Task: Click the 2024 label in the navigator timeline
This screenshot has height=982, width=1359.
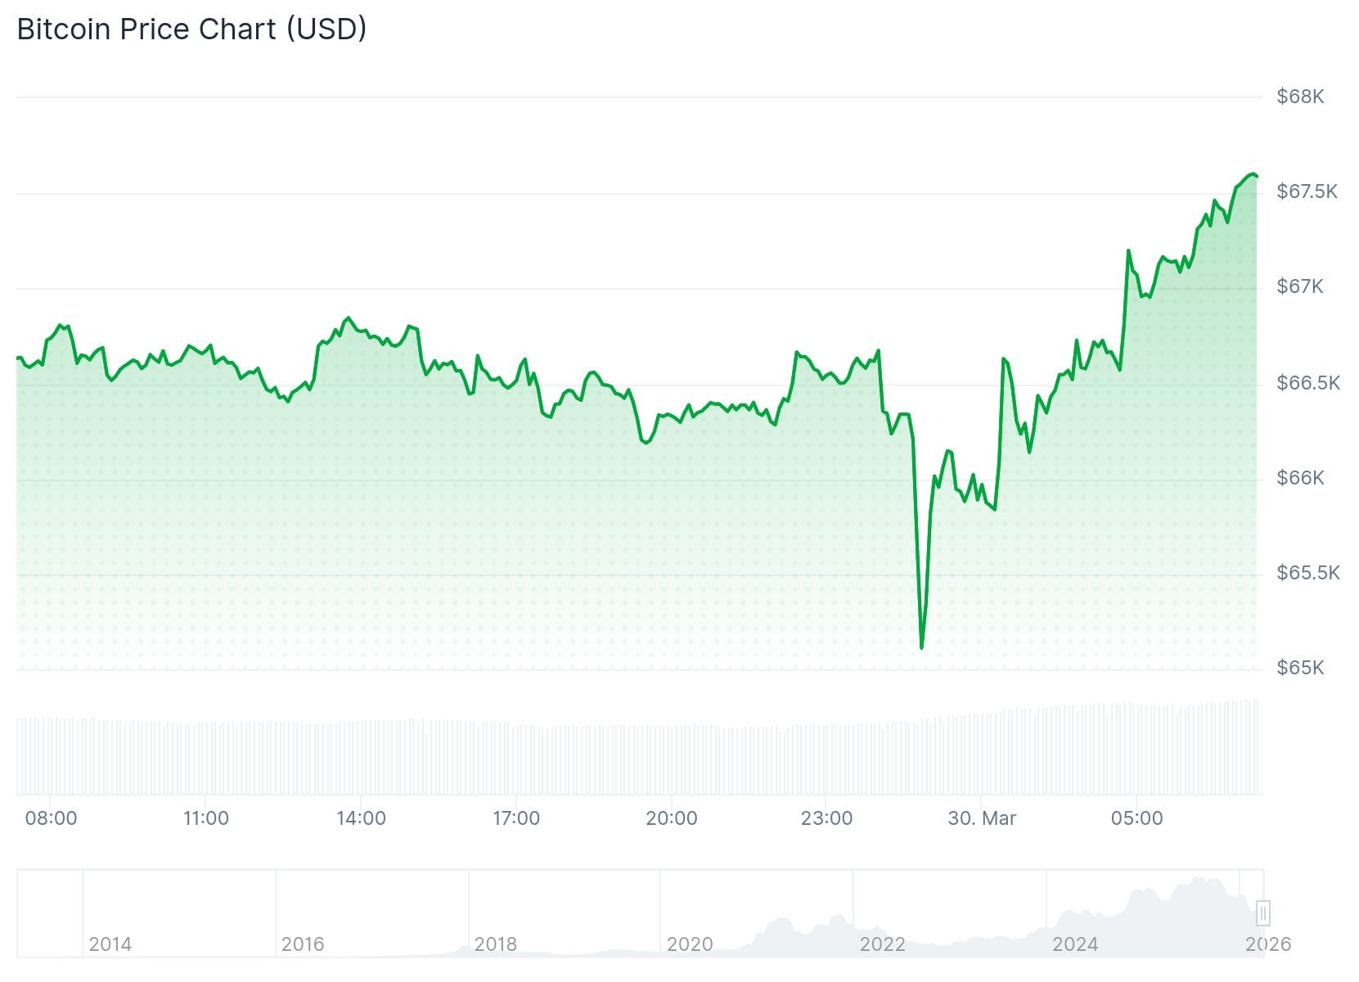Action: 1074,944
